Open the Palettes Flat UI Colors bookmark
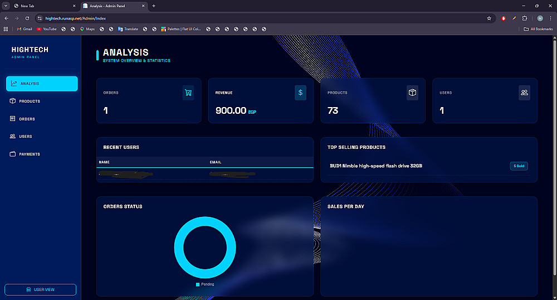 181,29
